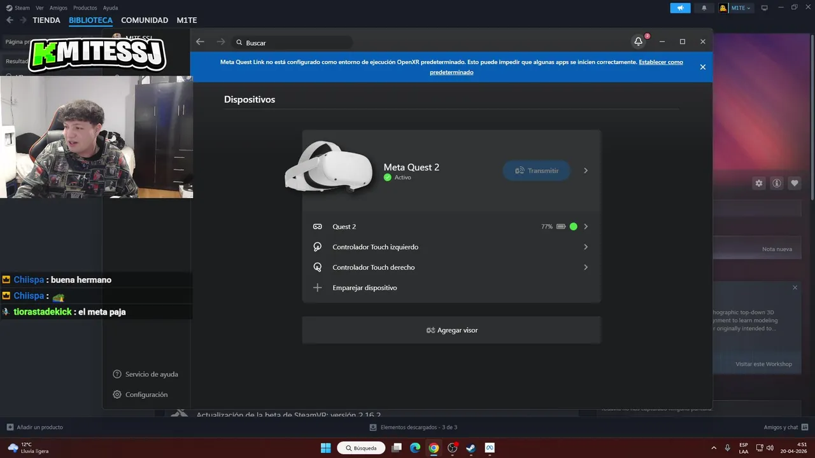This screenshot has height=458, width=815.
Task: Open Google Chrome from taskbar
Action: tap(434, 448)
